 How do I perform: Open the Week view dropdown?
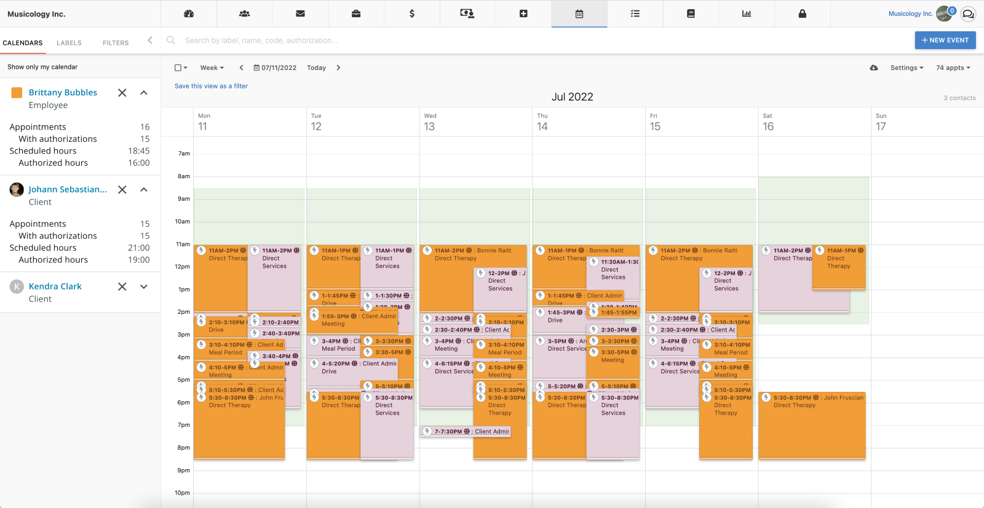(212, 68)
